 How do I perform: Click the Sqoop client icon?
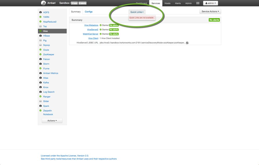click(x=40, y=45)
